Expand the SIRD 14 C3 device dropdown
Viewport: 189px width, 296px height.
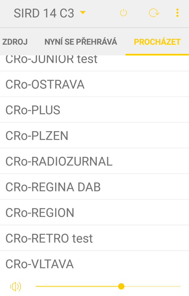pos(83,12)
